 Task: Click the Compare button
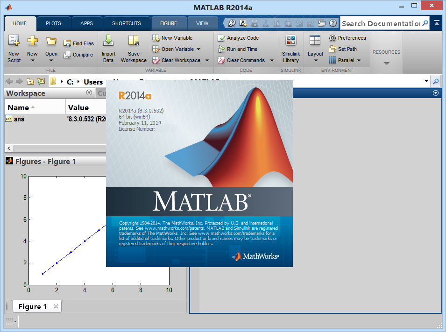[78, 55]
